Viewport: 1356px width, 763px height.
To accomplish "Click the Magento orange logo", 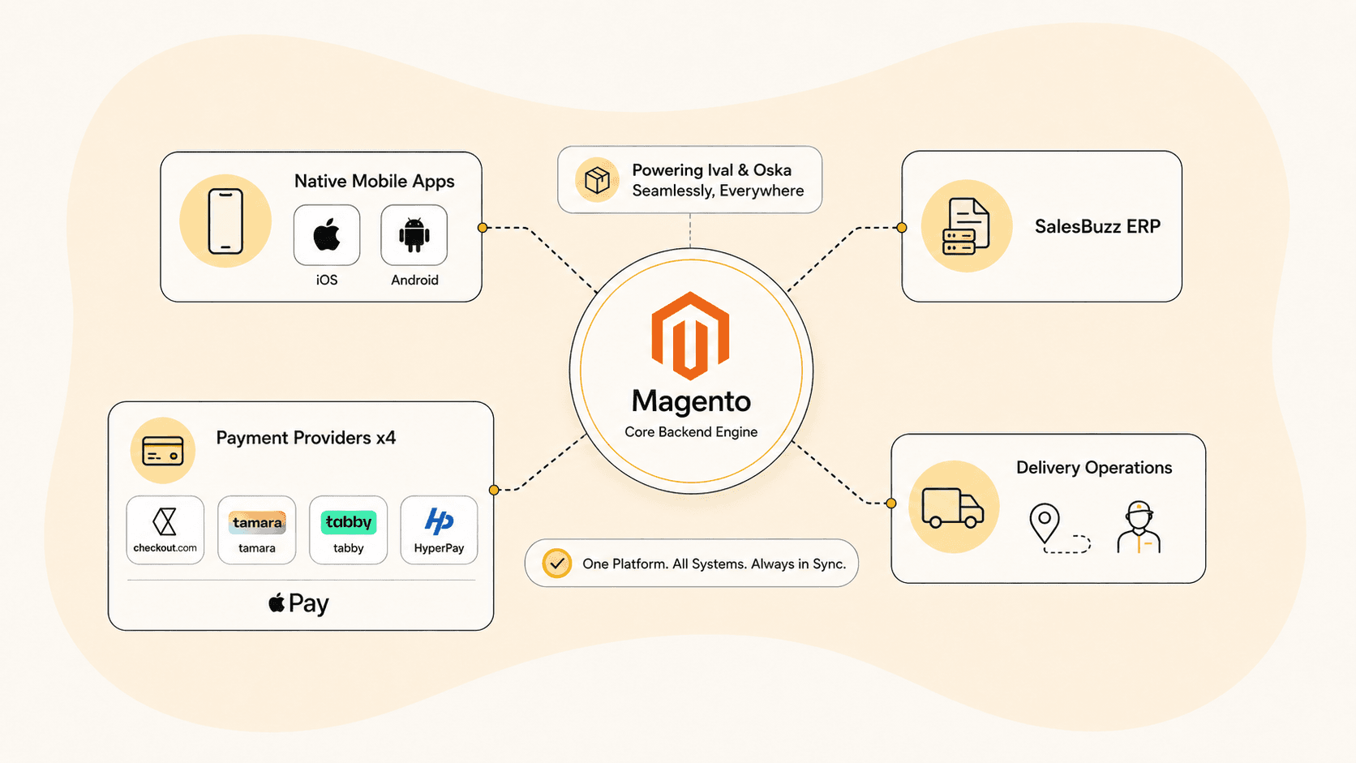I will [690, 336].
